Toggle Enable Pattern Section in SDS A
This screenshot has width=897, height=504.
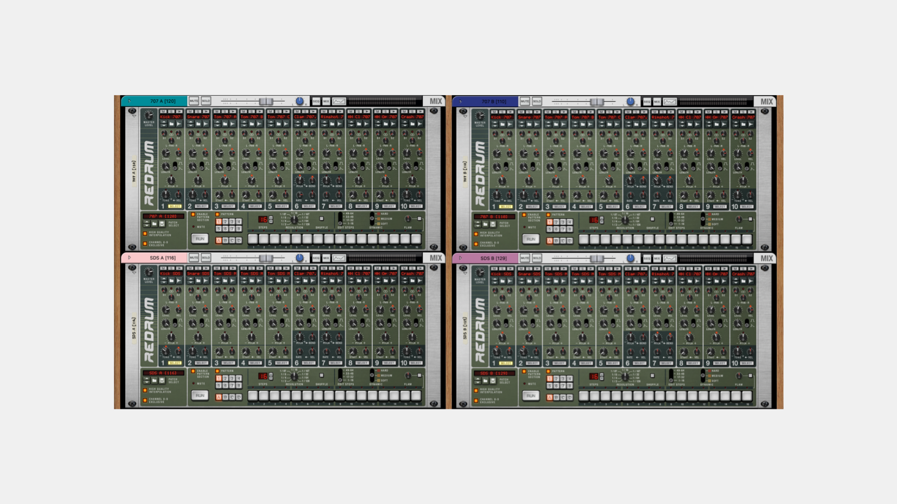[193, 371]
